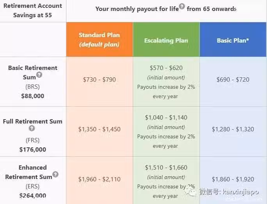Click the Basic Retirement Sum label
267x204 pixels.
[x=32, y=72]
